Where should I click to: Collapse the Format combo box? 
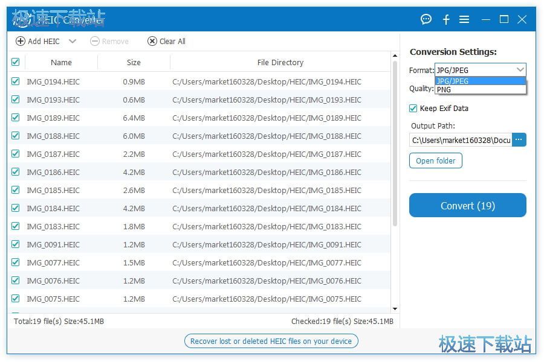click(x=520, y=70)
